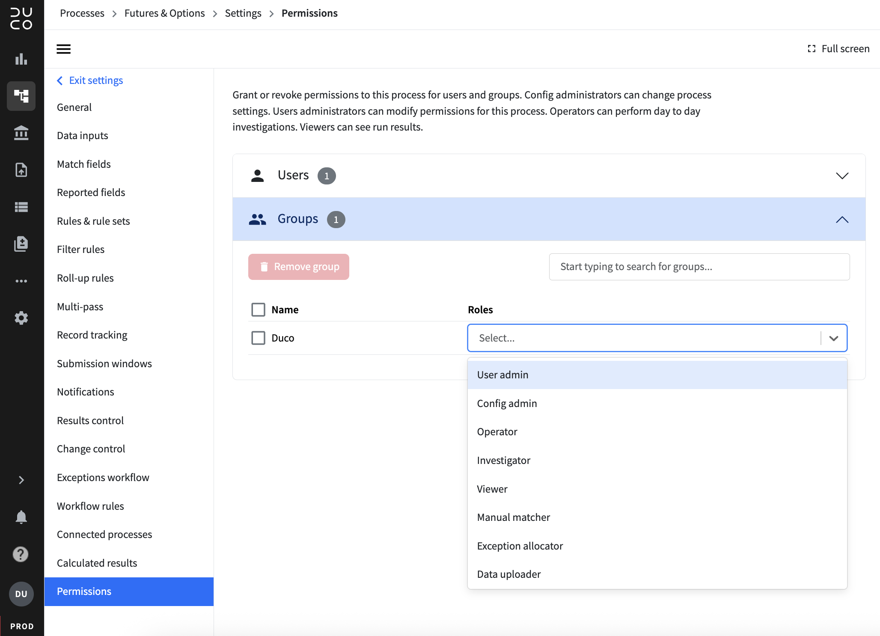Click Exit settings link

click(96, 80)
